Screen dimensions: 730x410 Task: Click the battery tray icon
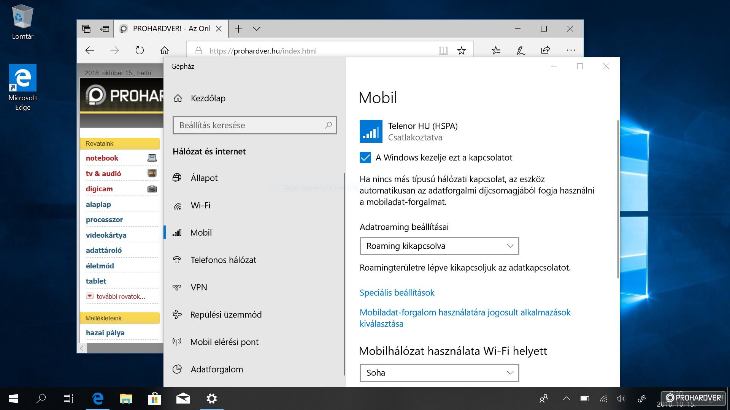pyautogui.click(x=585, y=399)
